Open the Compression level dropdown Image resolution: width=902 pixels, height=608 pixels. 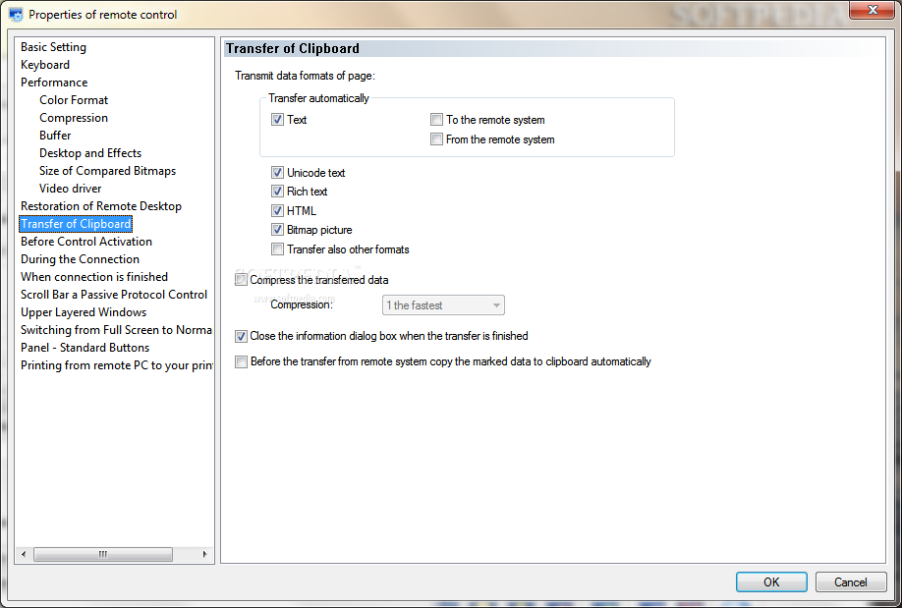pyautogui.click(x=443, y=304)
